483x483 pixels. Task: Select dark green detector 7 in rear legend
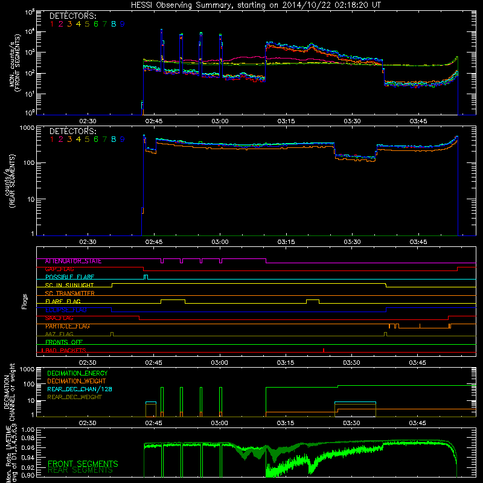(x=104, y=139)
